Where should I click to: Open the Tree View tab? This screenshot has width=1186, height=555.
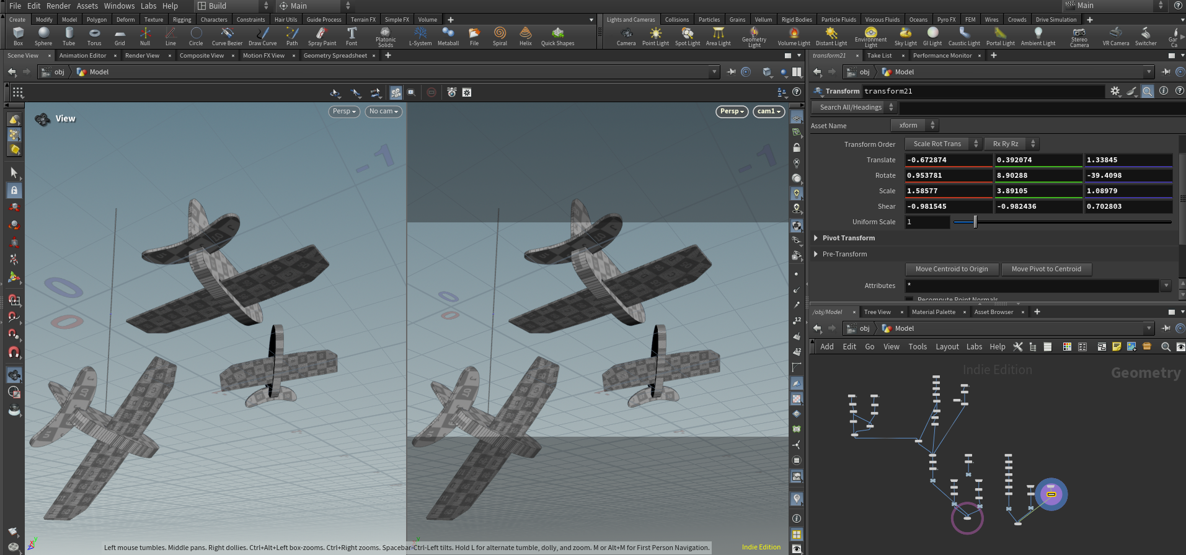[877, 312]
